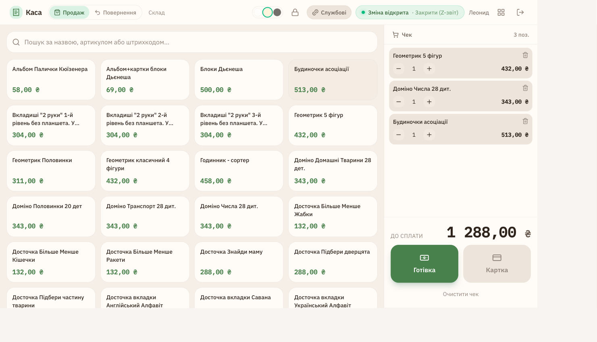Screen dimensions: 597x342
Task: Add Геометрик Половинки product
Action: click(51, 171)
